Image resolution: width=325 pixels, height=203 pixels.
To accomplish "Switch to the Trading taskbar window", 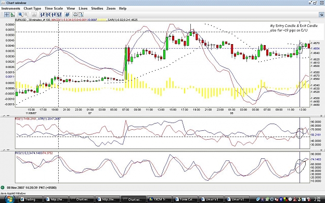I will pos(30,199).
